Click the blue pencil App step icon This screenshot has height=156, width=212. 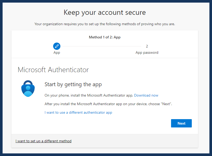pyautogui.click(x=57, y=46)
